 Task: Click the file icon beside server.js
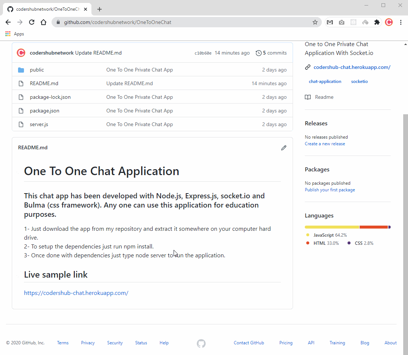21,124
